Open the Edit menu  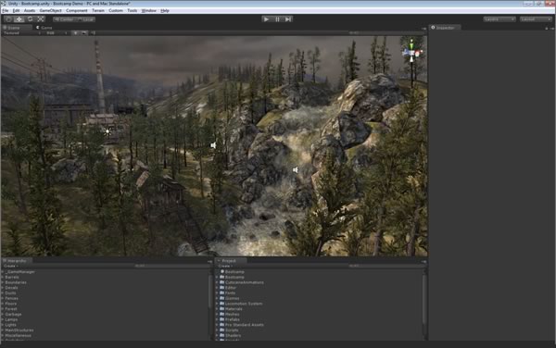[x=16, y=10]
